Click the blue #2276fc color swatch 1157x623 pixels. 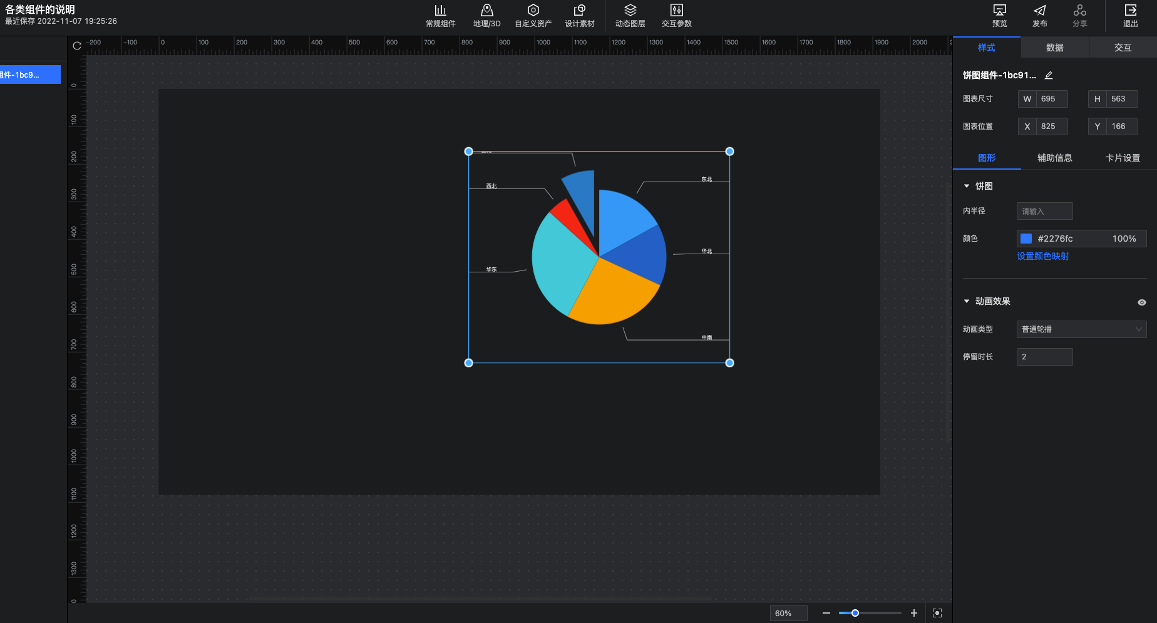click(1026, 239)
